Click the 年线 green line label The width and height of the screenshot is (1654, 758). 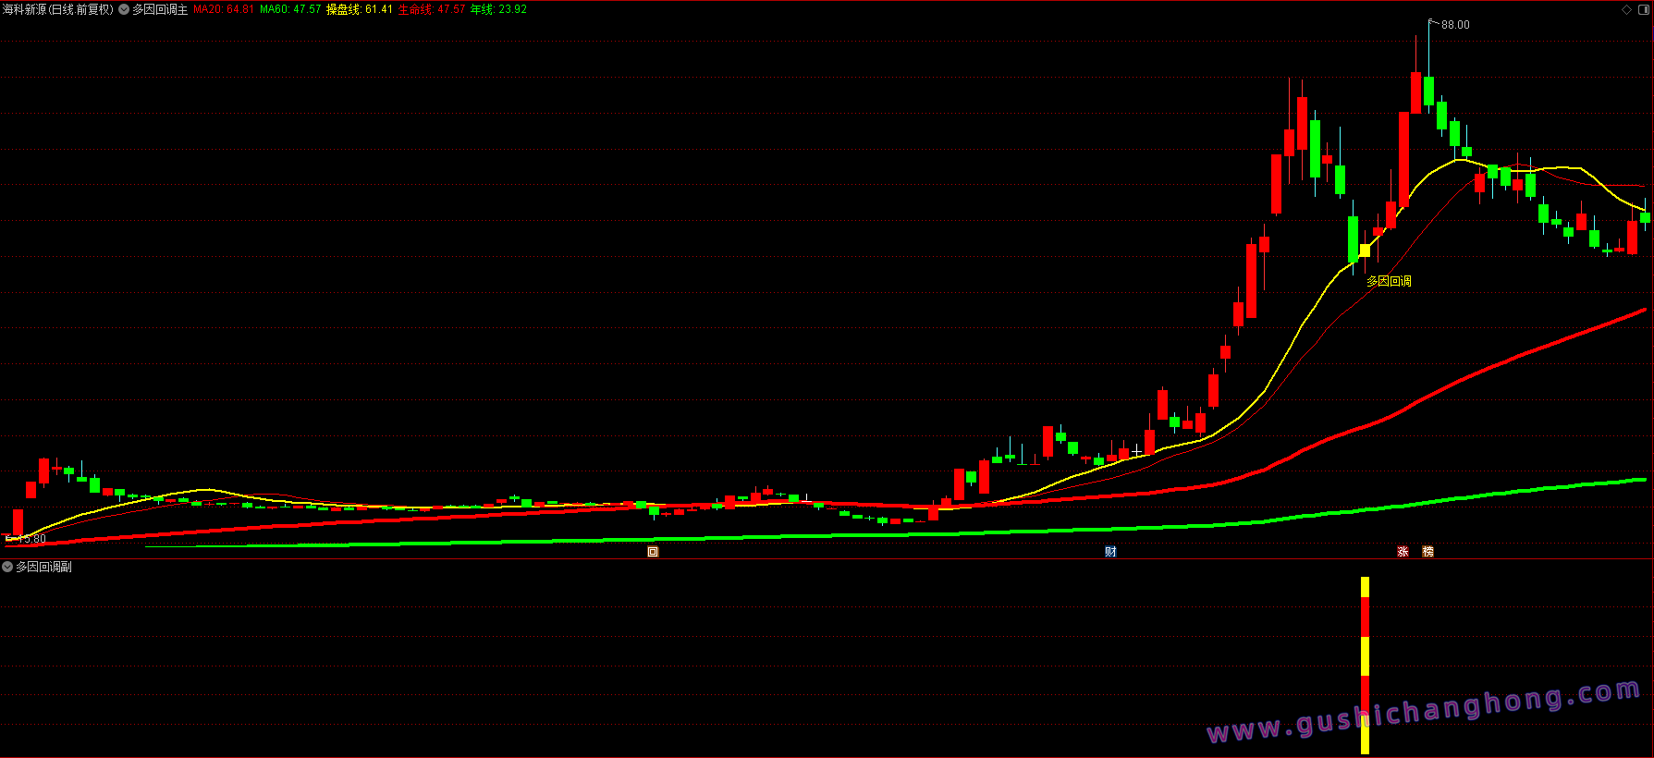498,9
